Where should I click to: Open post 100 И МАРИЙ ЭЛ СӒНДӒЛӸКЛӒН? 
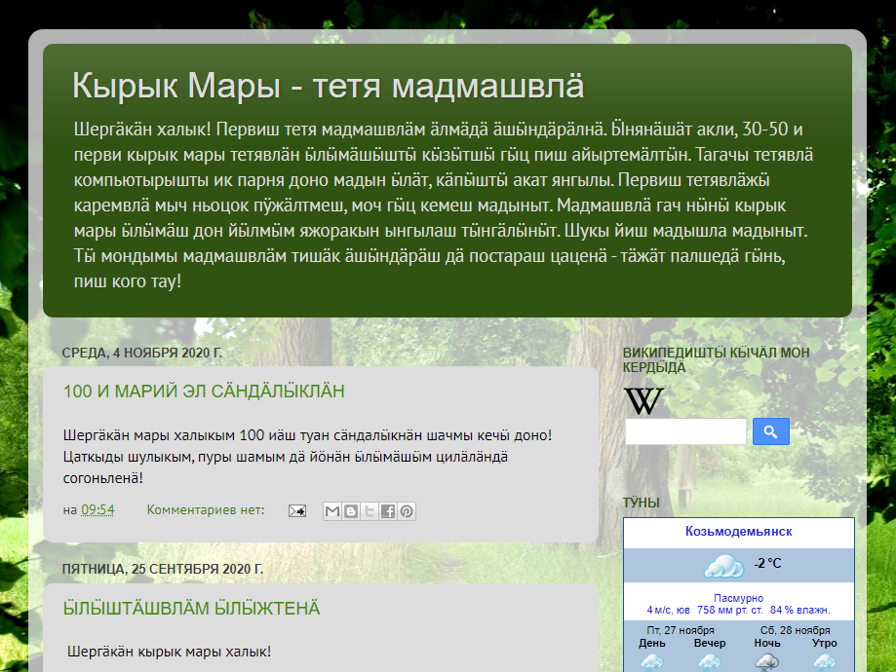click(204, 392)
